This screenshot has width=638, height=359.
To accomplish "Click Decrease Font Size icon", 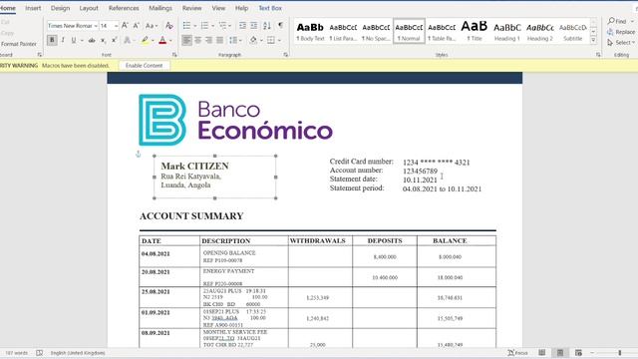I will [137, 25].
